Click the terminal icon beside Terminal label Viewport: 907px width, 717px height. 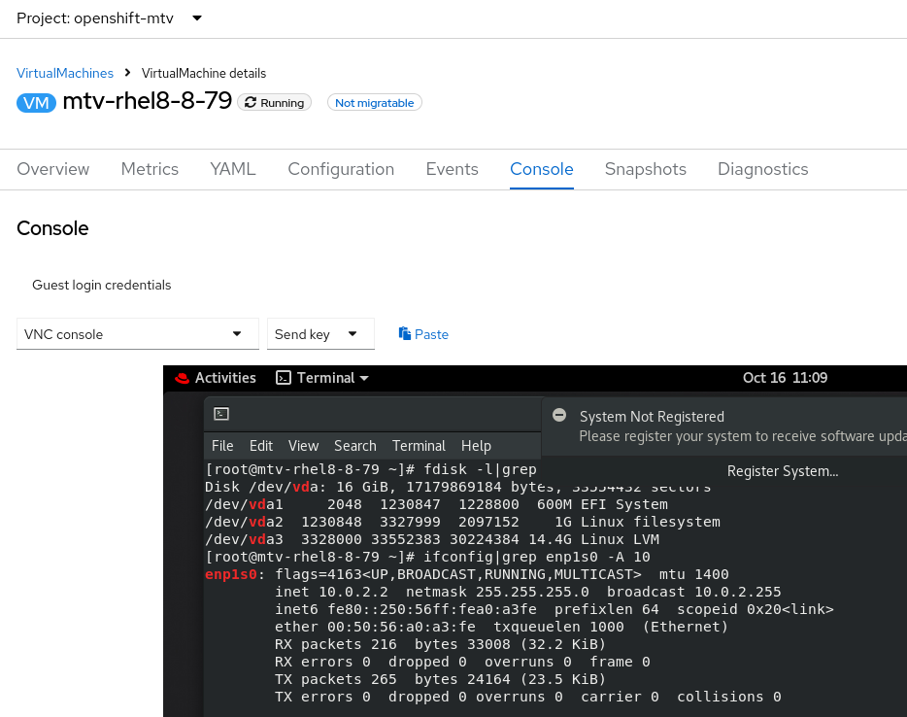tap(284, 378)
